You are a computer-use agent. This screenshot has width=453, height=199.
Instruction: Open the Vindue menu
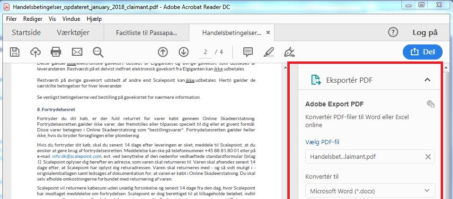point(71,19)
